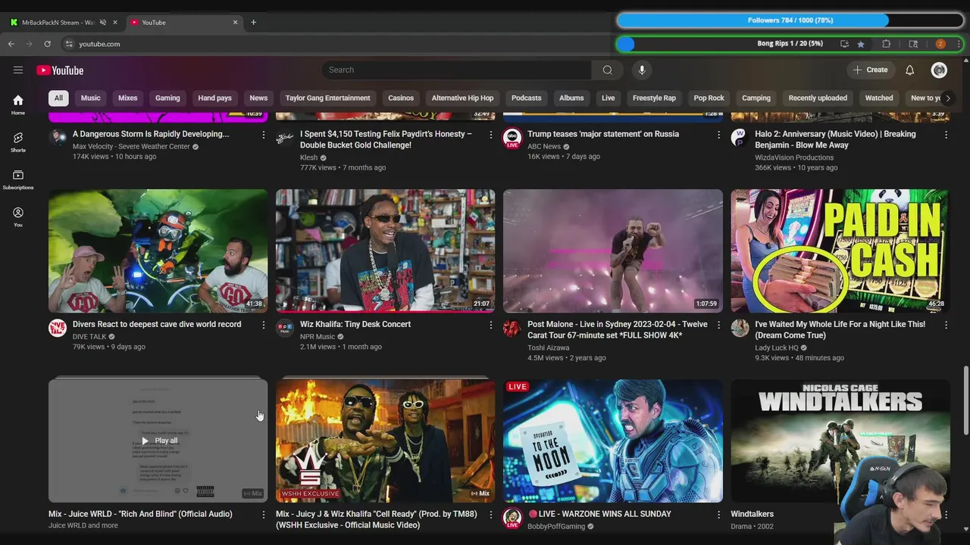Open the account avatar menu

(939, 70)
